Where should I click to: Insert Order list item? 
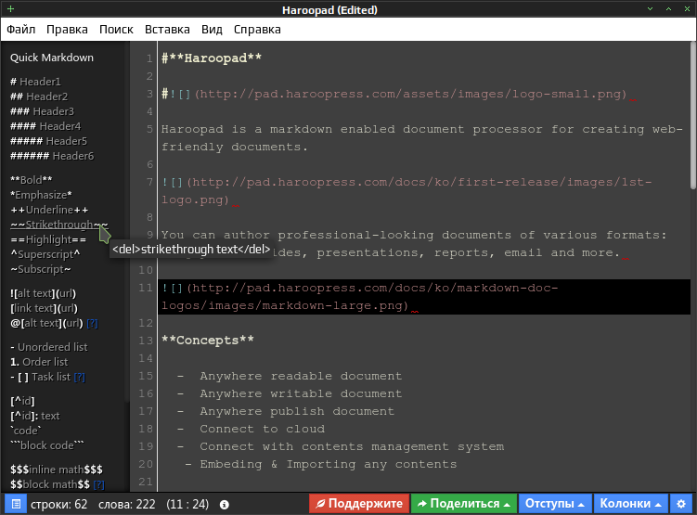point(39,362)
